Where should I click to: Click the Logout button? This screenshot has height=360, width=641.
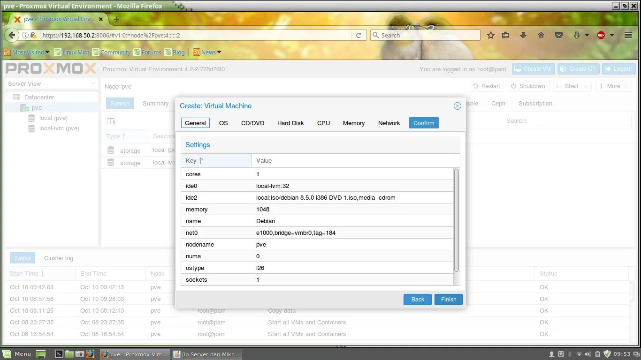point(618,68)
